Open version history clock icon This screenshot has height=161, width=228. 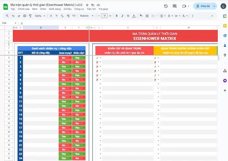[x=166, y=6]
